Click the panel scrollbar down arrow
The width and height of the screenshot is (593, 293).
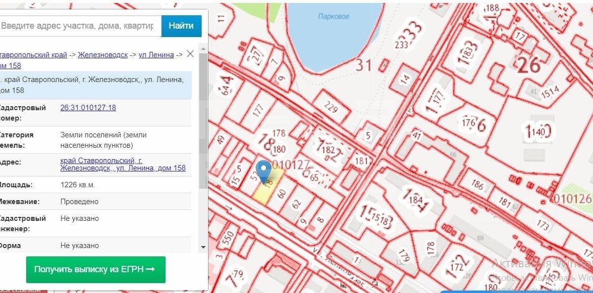203,247
